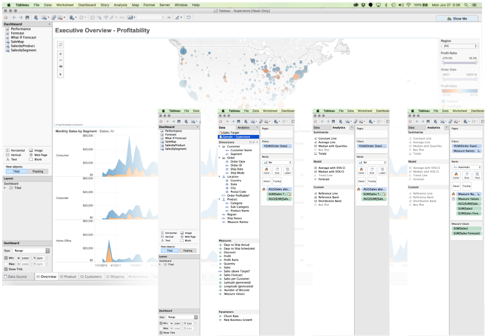Open Notification Center from the menu bar

pyautogui.click(x=474, y=5)
